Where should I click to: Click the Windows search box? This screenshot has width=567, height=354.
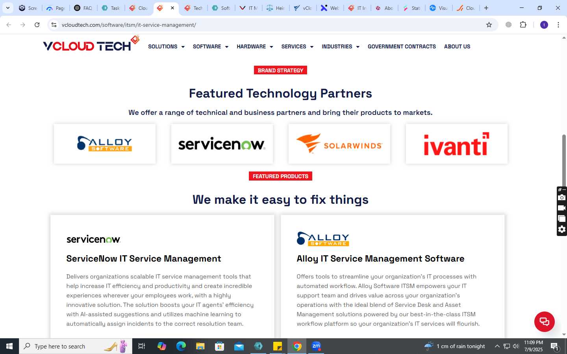pos(76,346)
